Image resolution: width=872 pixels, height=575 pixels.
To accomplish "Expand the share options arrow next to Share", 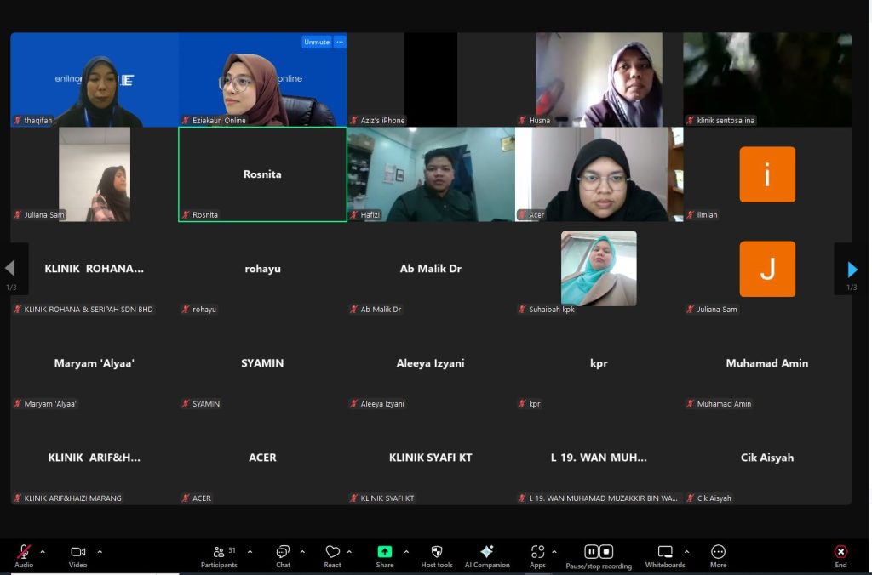I will tap(406, 552).
